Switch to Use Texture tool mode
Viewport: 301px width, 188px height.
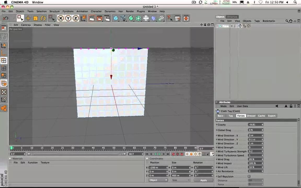point(4,92)
